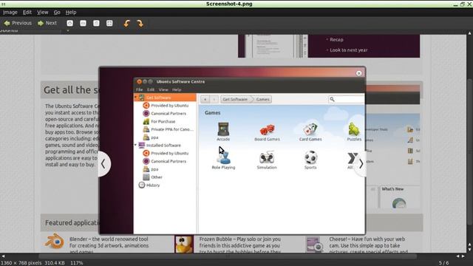Select Provided by Ubuntu under Get Software
This screenshot has height=266, width=473.
pyautogui.click(x=166, y=106)
